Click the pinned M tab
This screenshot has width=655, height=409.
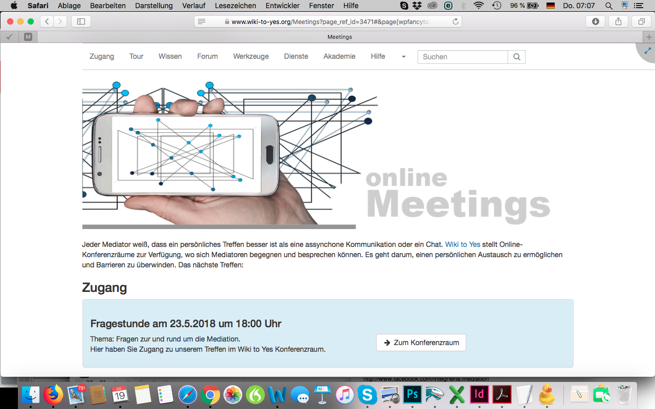click(x=28, y=37)
